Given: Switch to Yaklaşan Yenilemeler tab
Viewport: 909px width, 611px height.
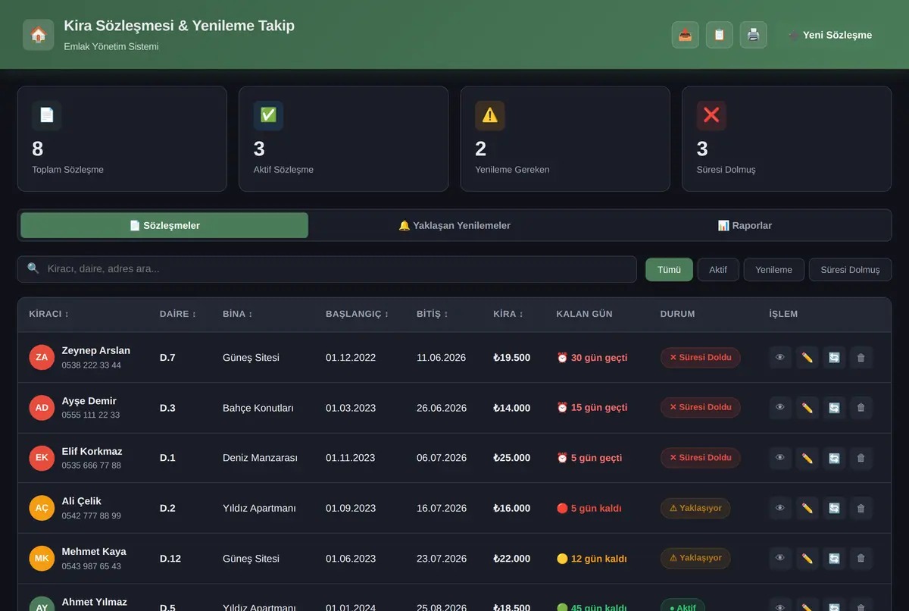Looking at the screenshot, I should click(454, 225).
